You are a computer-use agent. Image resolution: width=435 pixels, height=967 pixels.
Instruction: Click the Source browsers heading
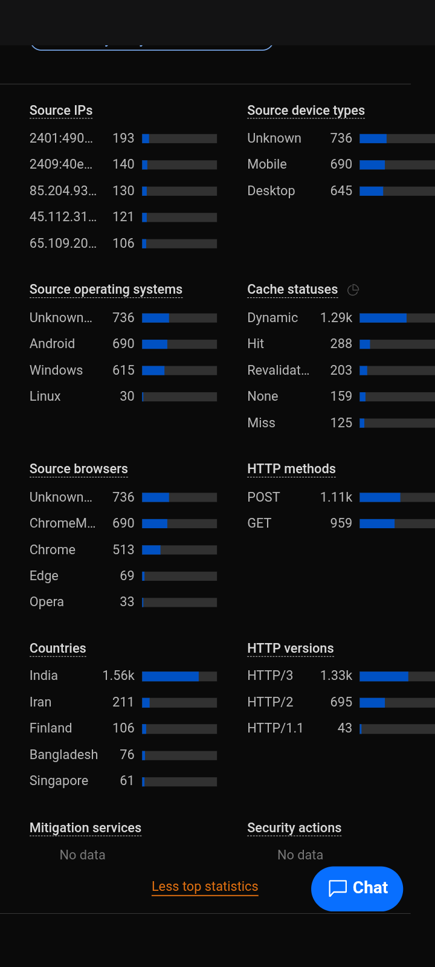(x=79, y=469)
